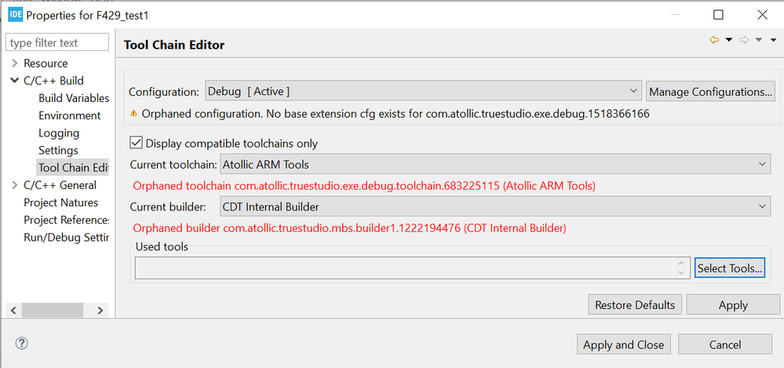Click the forward navigation arrow icon
784x368 pixels.
(744, 39)
